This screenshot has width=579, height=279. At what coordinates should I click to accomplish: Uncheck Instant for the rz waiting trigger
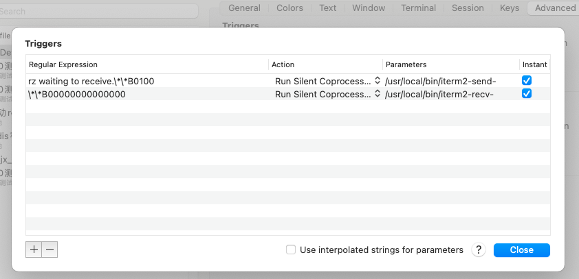(x=527, y=81)
